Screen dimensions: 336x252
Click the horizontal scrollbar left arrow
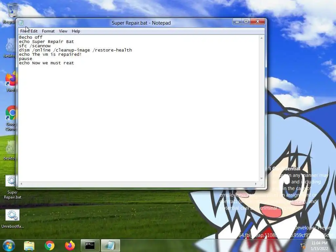click(21, 184)
